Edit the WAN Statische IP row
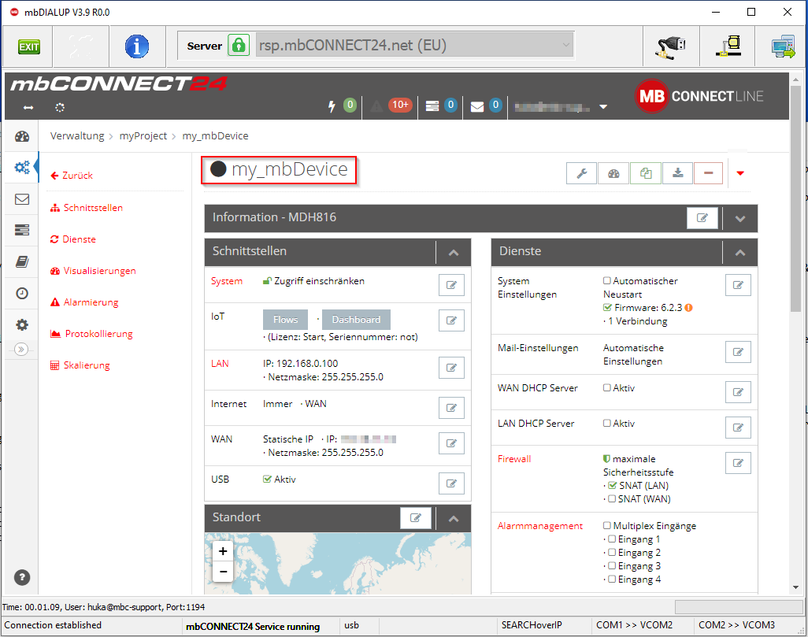Screen dimensions: 808x637 tap(451, 443)
